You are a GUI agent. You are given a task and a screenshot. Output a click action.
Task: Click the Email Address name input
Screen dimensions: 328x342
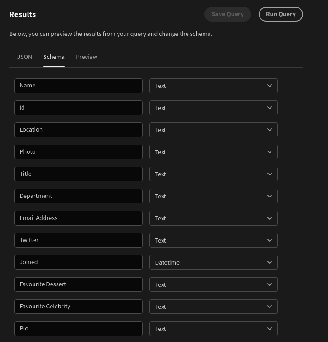pos(79,218)
